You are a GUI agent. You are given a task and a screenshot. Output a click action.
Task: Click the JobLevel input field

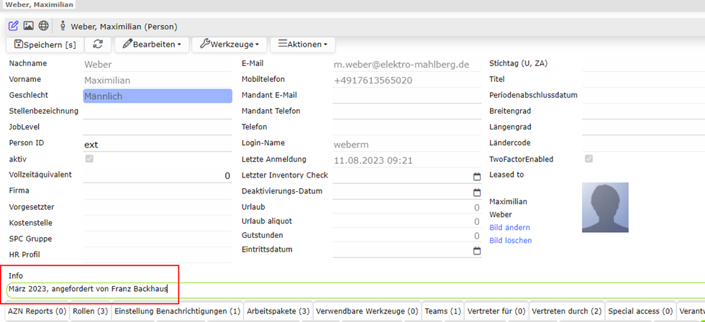pyautogui.click(x=158, y=127)
